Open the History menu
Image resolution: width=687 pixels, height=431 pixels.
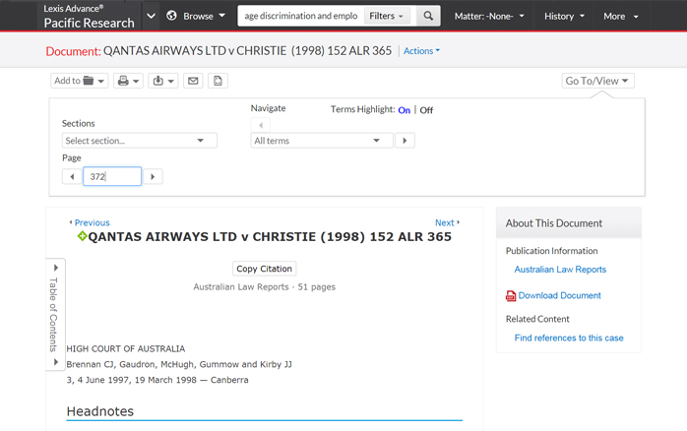click(x=564, y=16)
